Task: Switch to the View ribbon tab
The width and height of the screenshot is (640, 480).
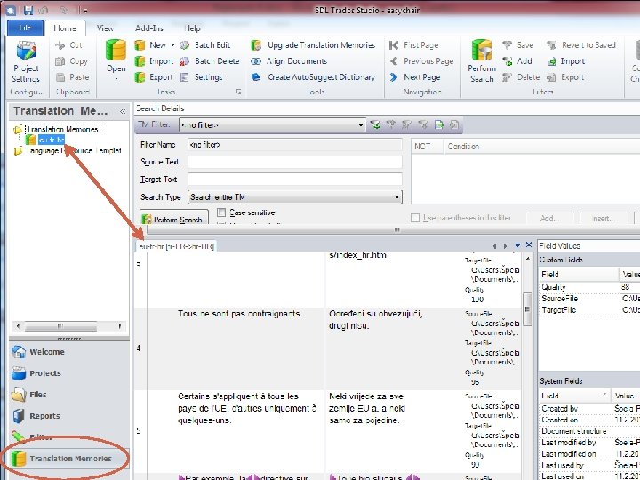Action: [105, 28]
